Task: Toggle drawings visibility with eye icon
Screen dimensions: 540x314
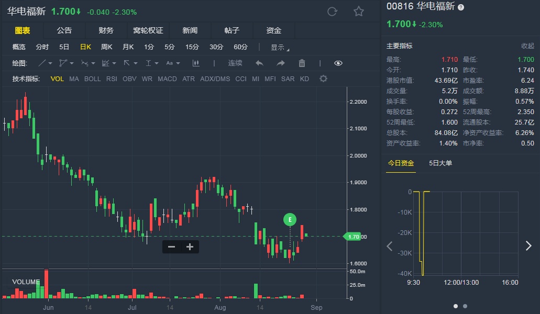Action: (x=338, y=63)
